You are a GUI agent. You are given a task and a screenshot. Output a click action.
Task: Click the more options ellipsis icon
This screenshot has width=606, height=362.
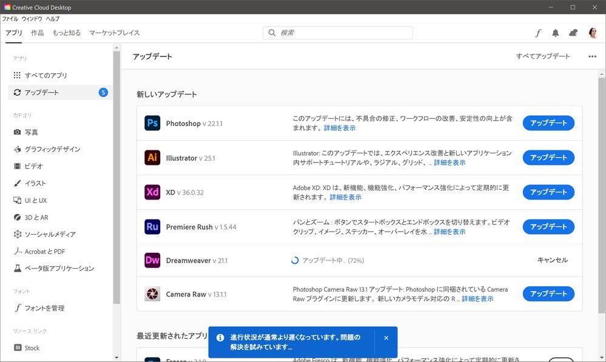[x=593, y=56]
